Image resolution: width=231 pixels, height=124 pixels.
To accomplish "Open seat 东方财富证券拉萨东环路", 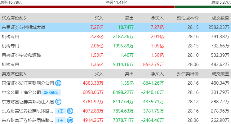I will [27, 111].
